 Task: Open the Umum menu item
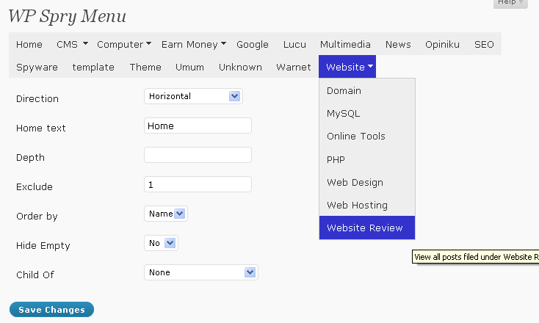point(189,67)
